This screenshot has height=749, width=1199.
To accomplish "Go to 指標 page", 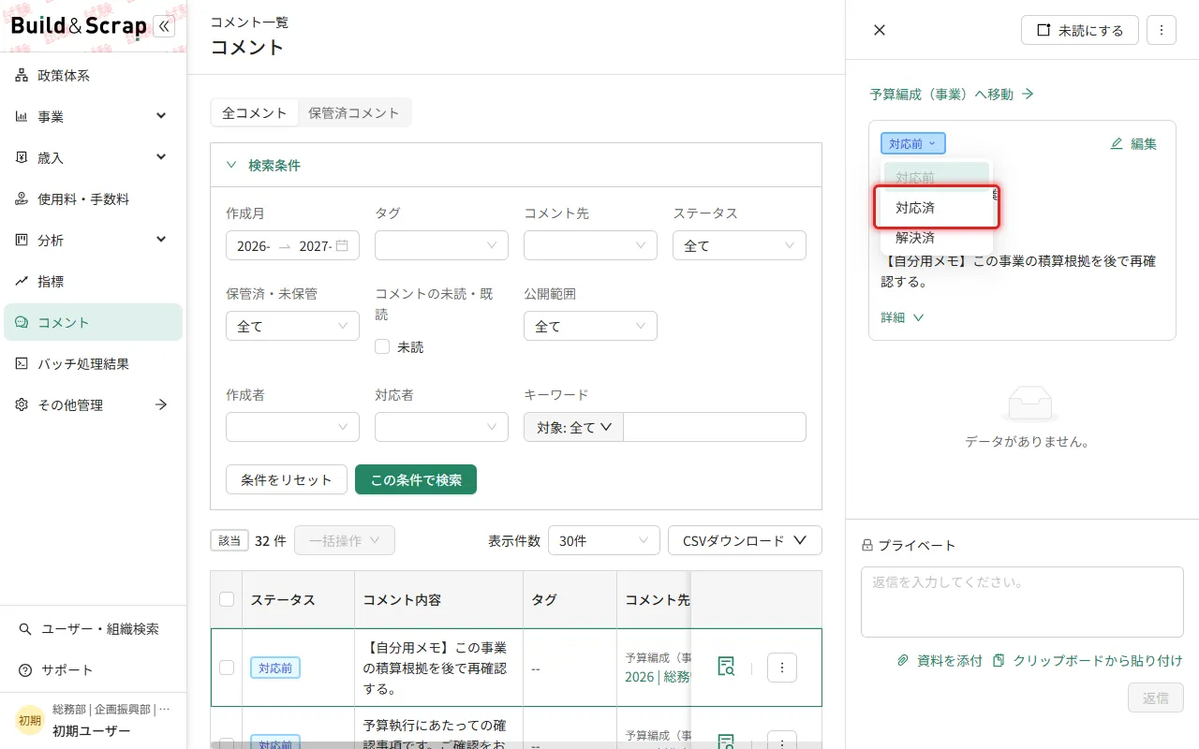I will click(x=93, y=281).
